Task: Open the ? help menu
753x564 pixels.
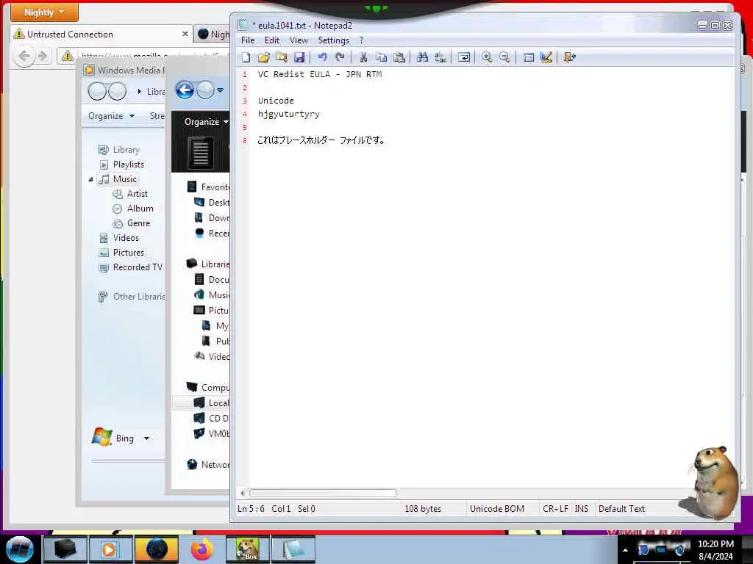Action: tap(362, 40)
